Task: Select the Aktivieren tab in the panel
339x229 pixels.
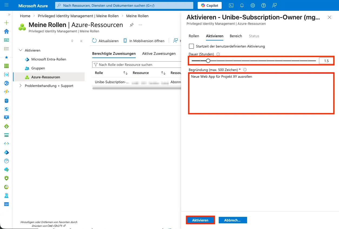Action: click(215, 36)
